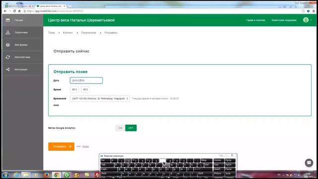The height and width of the screenshot is (179, 318).
Task: Click the orange Отправить button
Action: point(61,146)
